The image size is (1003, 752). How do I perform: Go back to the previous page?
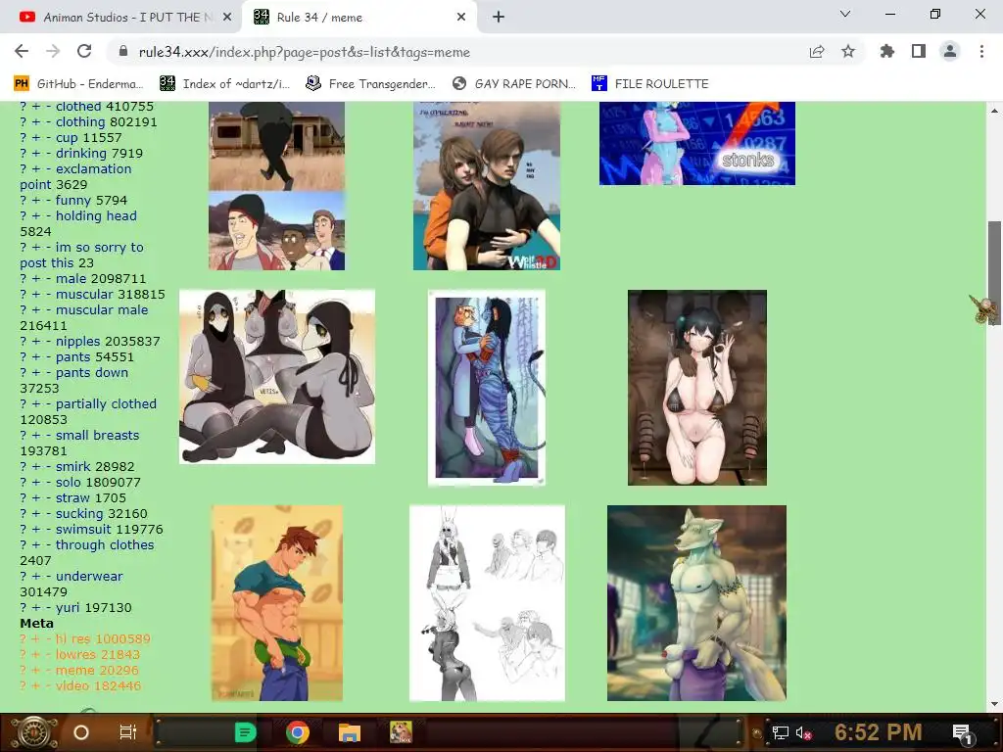(22, 51)
